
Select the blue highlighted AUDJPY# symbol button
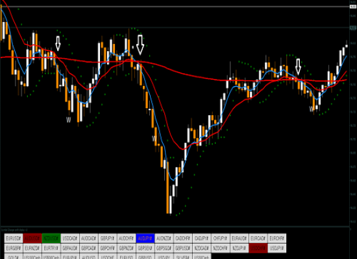[x=145, y=238]
